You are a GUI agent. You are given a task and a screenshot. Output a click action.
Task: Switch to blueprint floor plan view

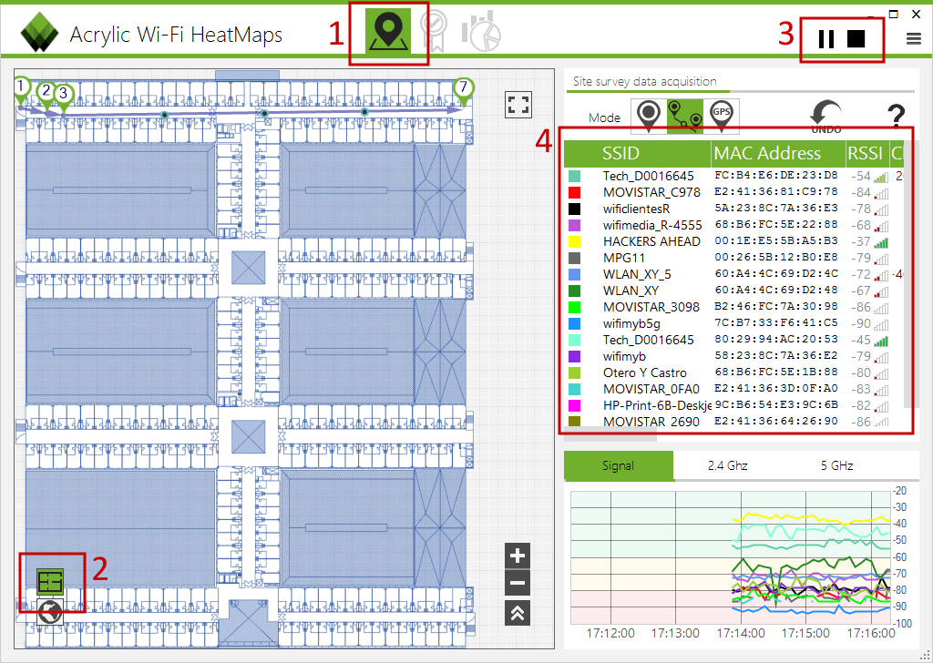[x=50, y=581]
